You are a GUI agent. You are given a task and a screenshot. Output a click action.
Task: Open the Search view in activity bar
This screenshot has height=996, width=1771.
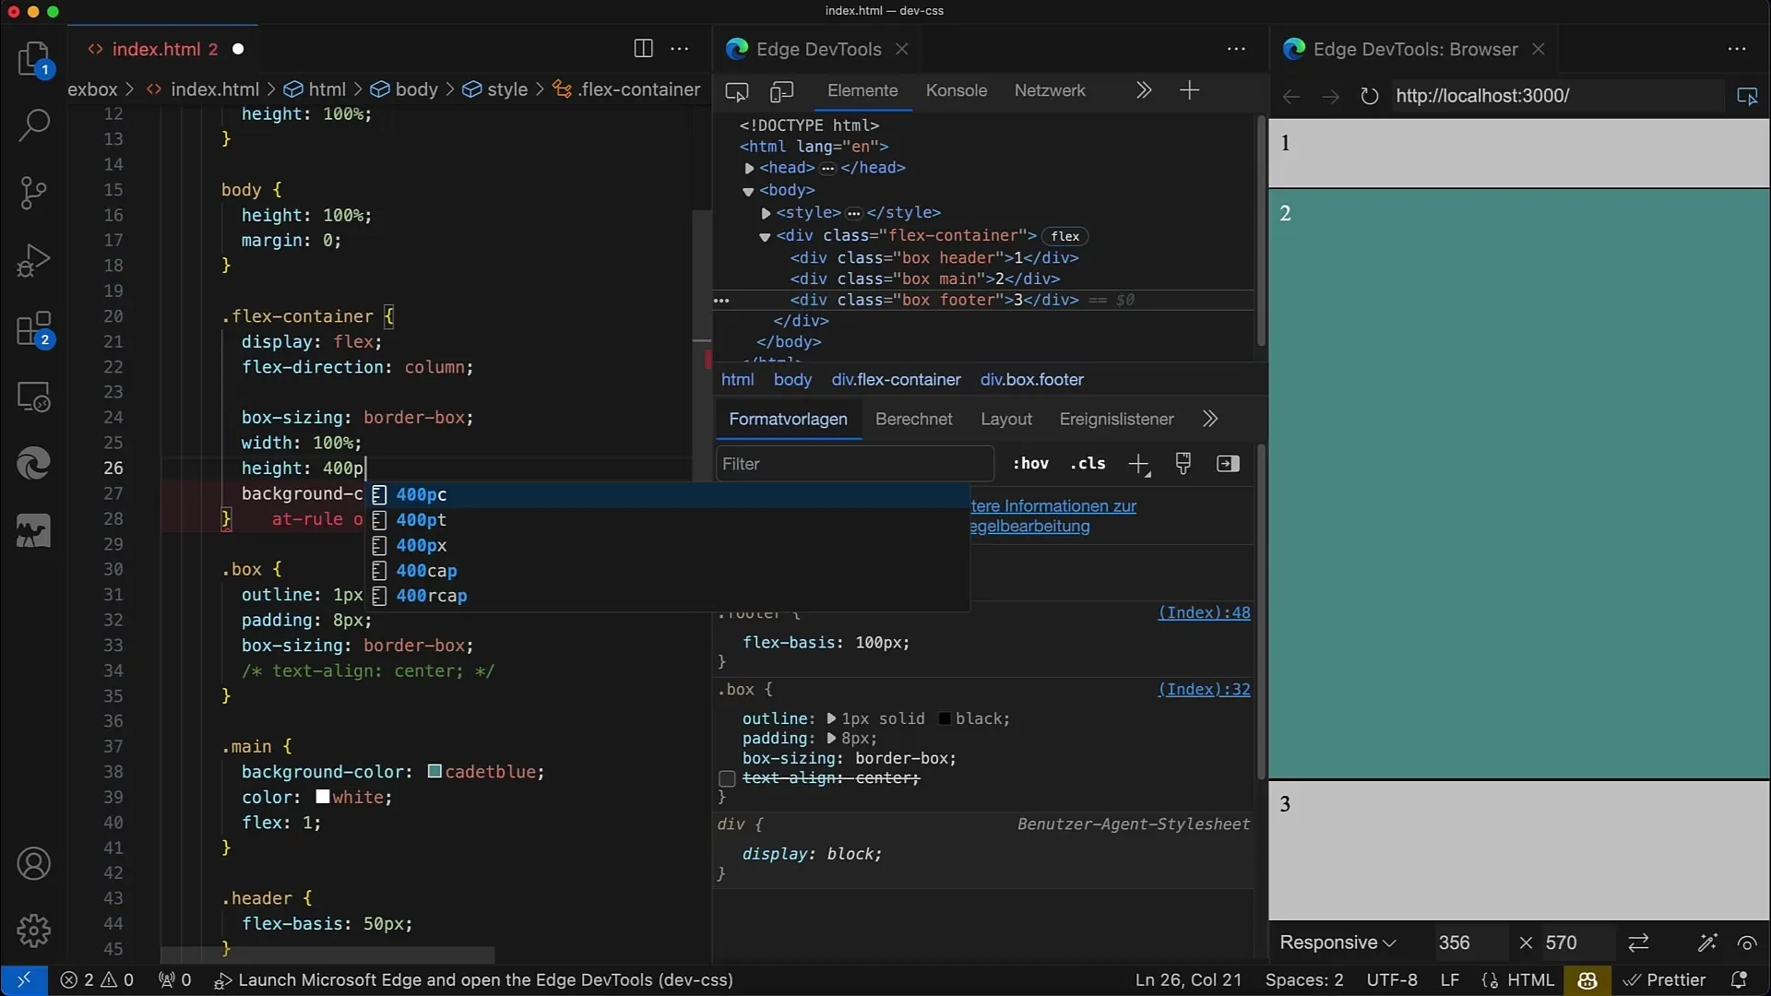pyautogui.click(x=34, y=125)
